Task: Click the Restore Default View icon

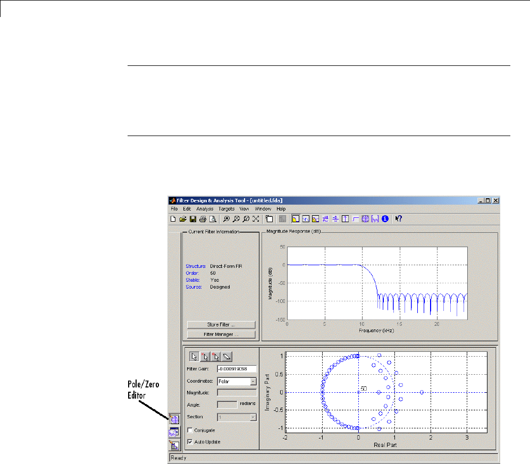Action: (256, 219)
